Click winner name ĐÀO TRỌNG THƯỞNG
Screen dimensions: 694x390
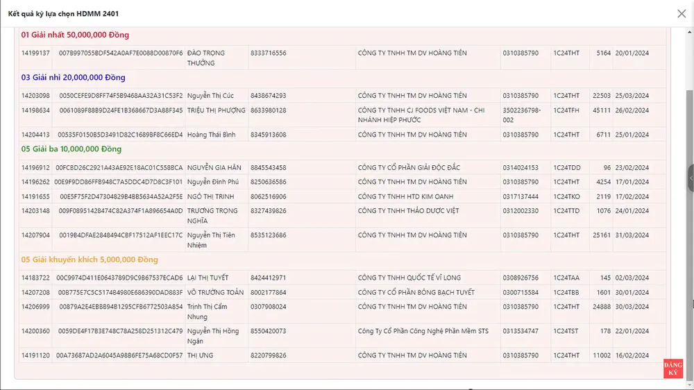click(206, 58)
